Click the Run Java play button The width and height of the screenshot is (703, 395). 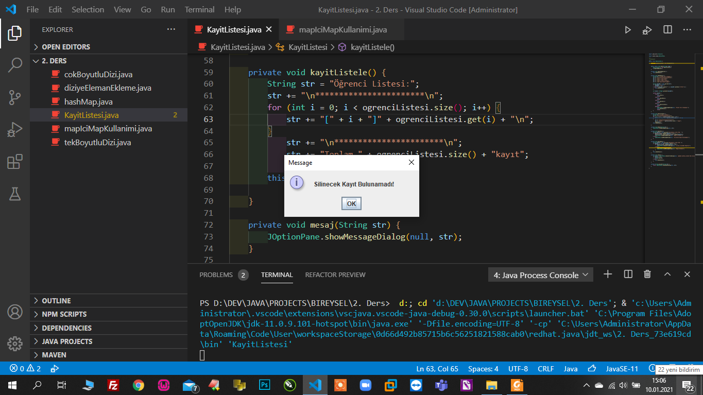click(628, 30)
